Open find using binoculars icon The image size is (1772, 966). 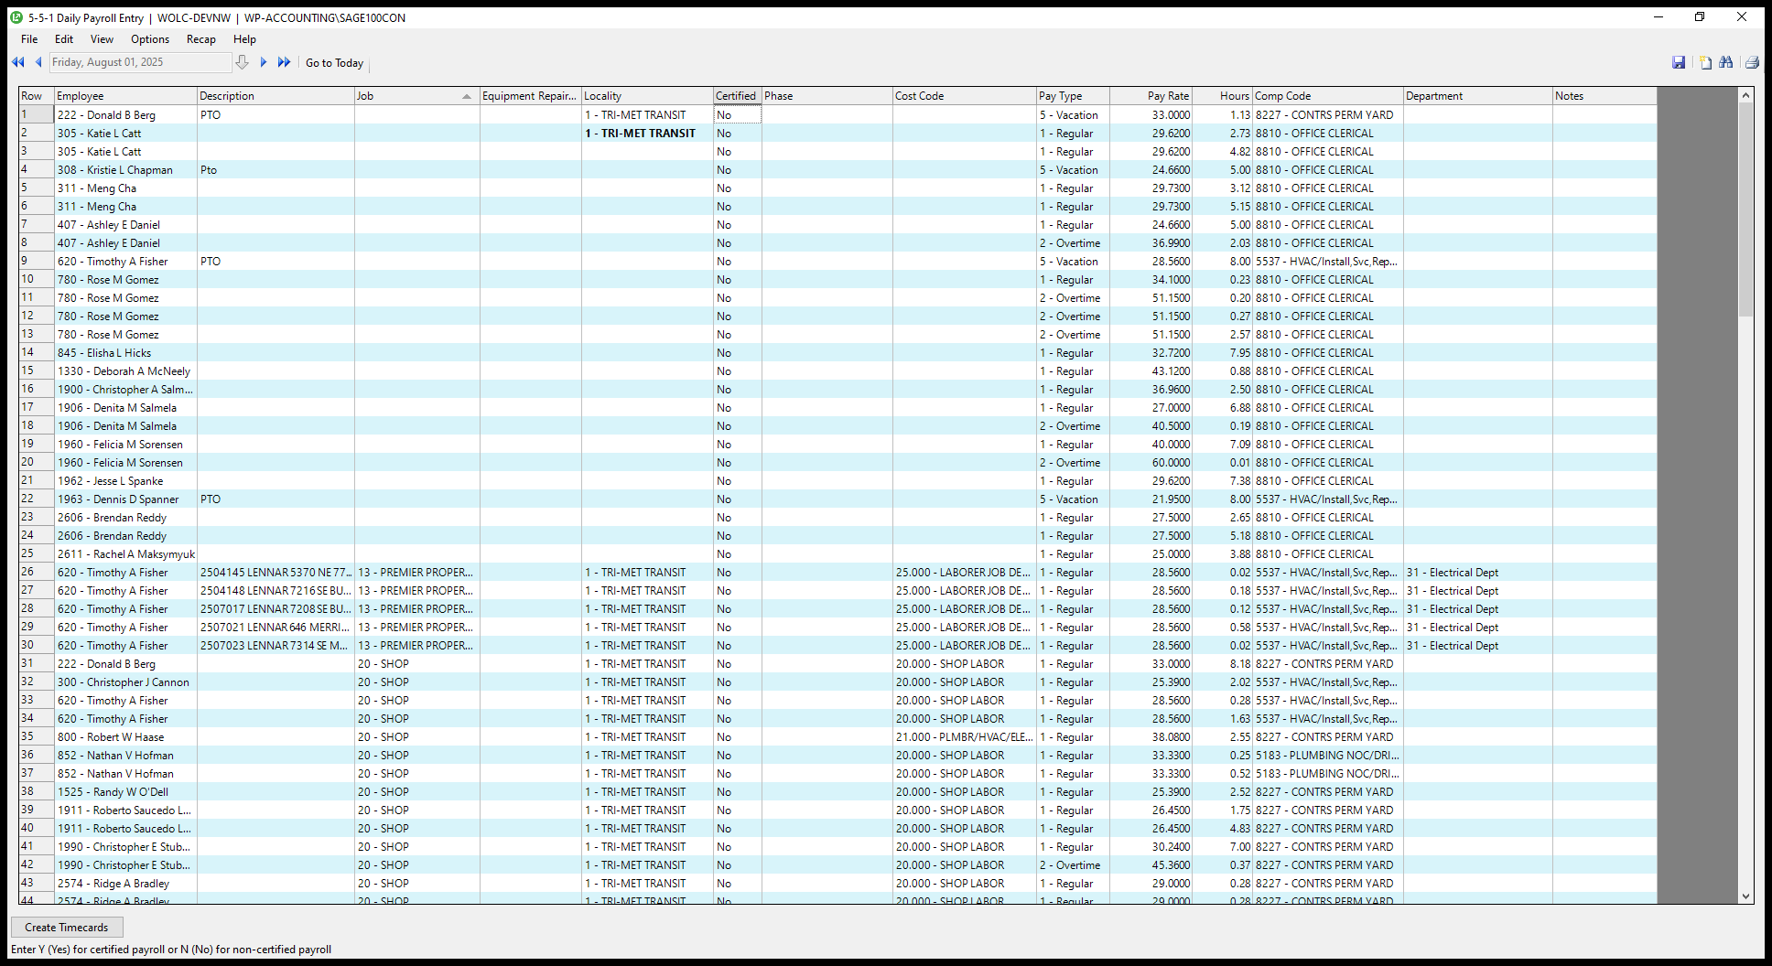(1726, 62)
